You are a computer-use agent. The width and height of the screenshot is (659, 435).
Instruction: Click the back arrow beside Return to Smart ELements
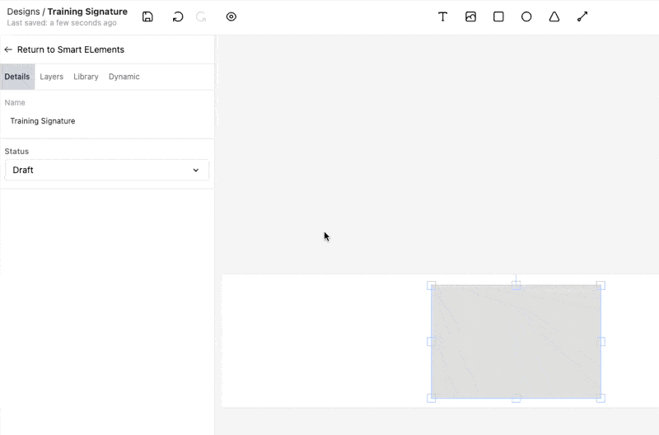coord(8,49)
